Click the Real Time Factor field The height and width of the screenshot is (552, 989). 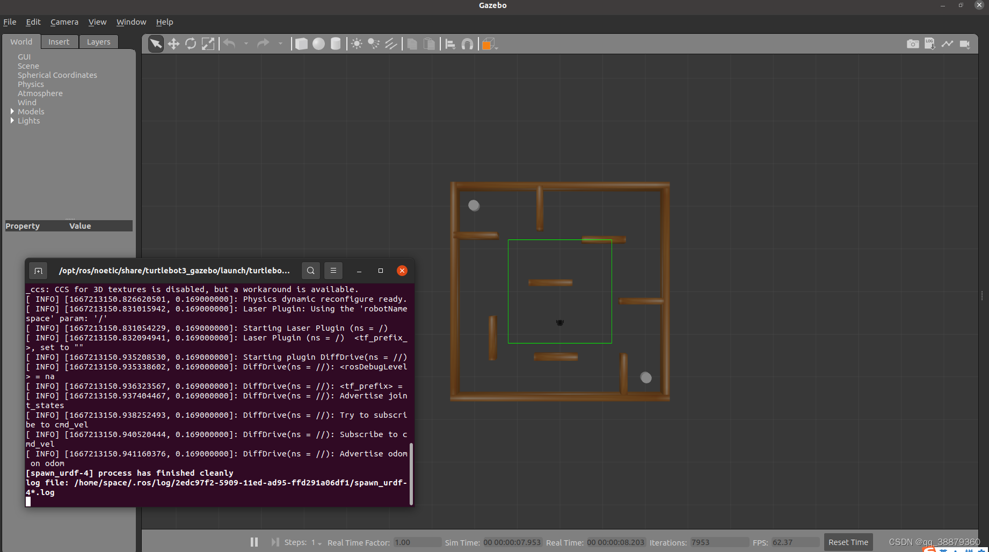tap(417, 542)
